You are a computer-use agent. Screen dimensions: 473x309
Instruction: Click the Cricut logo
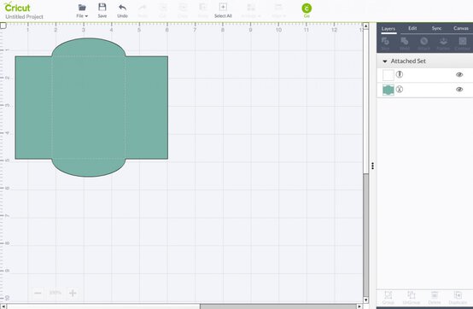(x=17, y=7)
